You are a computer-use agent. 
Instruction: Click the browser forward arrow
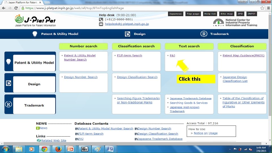[x=10, y=8]
